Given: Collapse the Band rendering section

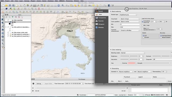Looking at the screenshot, I should click(x=111, y=11).
